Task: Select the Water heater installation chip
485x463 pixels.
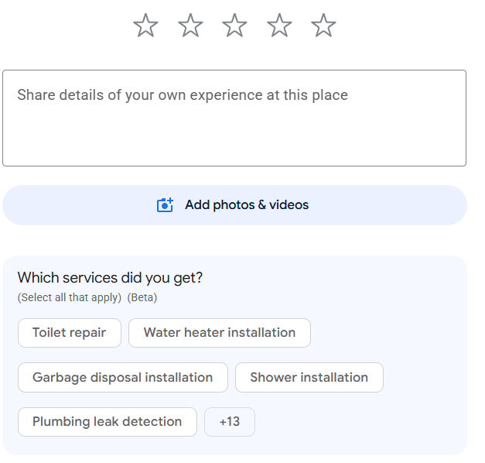Action: [220, 333]
